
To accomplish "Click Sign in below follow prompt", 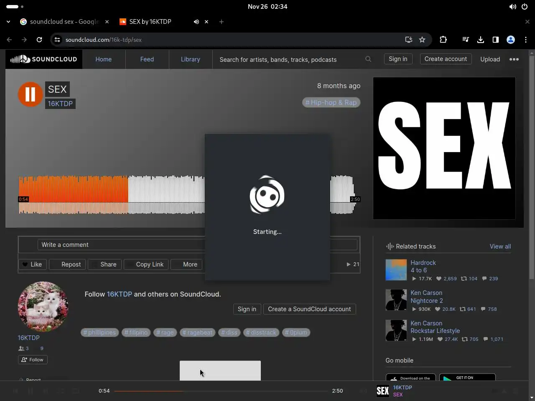I will point(247,309).
